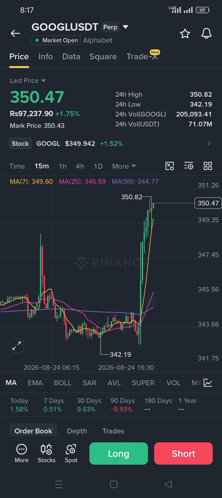This screenshot has width=222, height=498.
Task: Tap the 180 Days performance entry
Action: (x=158, y=405)
